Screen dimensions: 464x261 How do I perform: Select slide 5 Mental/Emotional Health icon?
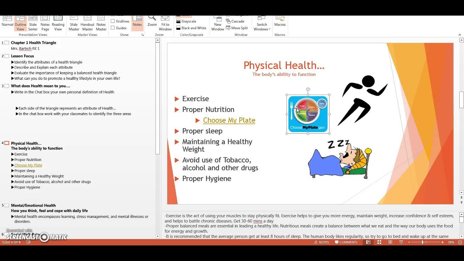(7, 206)
